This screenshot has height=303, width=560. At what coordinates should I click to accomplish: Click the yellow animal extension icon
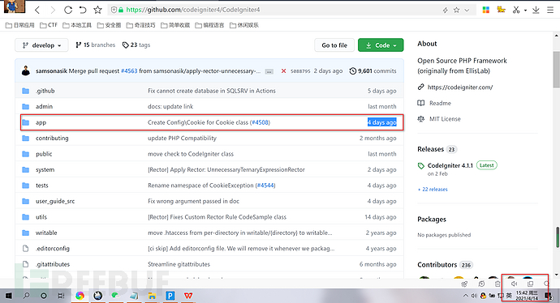[501, 10]
